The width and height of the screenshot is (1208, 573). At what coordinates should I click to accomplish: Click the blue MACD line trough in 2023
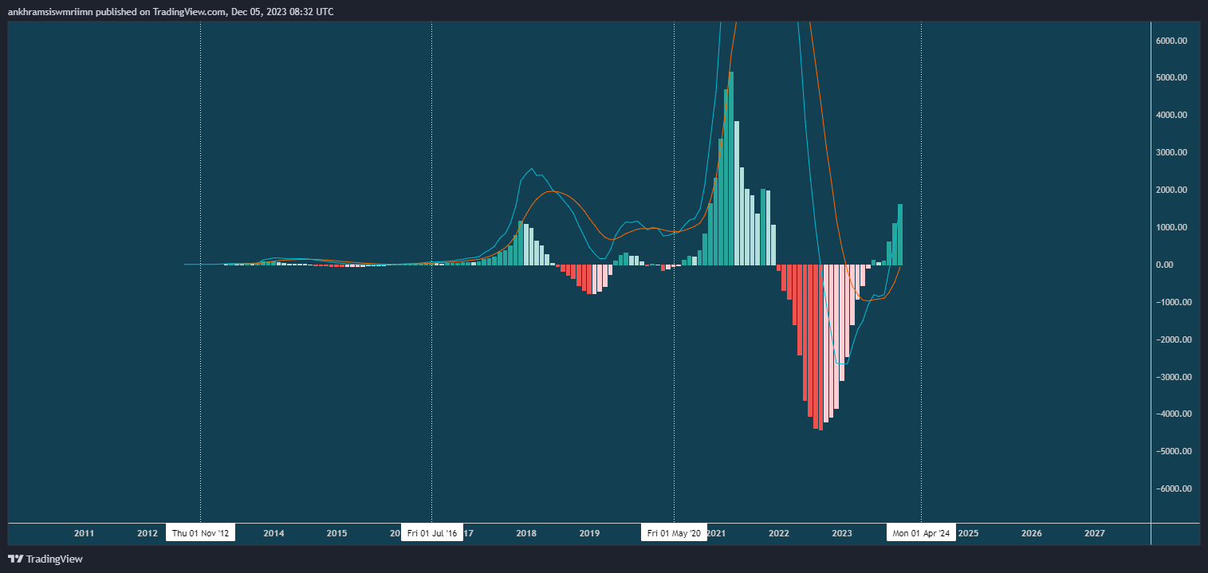click(841, 363)
